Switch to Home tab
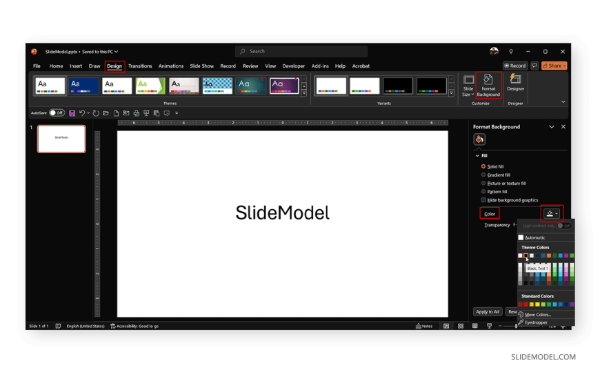Viewport: 600px width, 372px height. (x=56, y=66)
